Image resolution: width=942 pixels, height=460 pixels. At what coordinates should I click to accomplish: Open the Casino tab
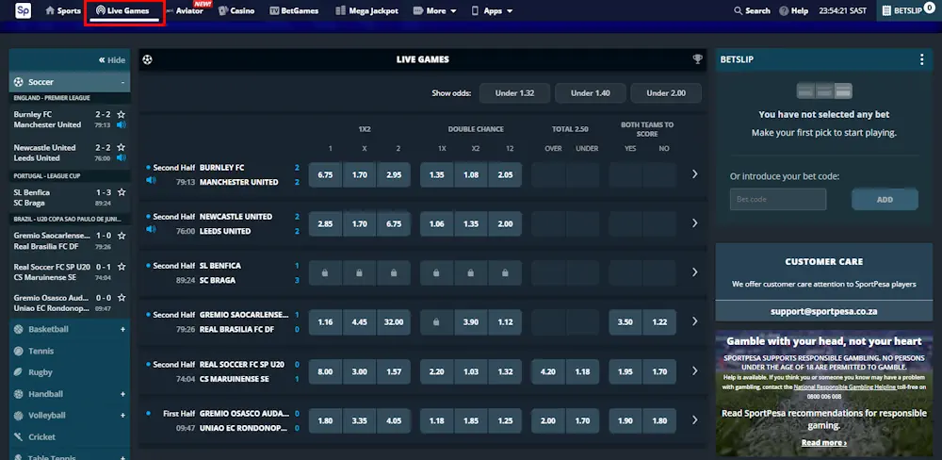pyautogui.click(x=236, y=10)
